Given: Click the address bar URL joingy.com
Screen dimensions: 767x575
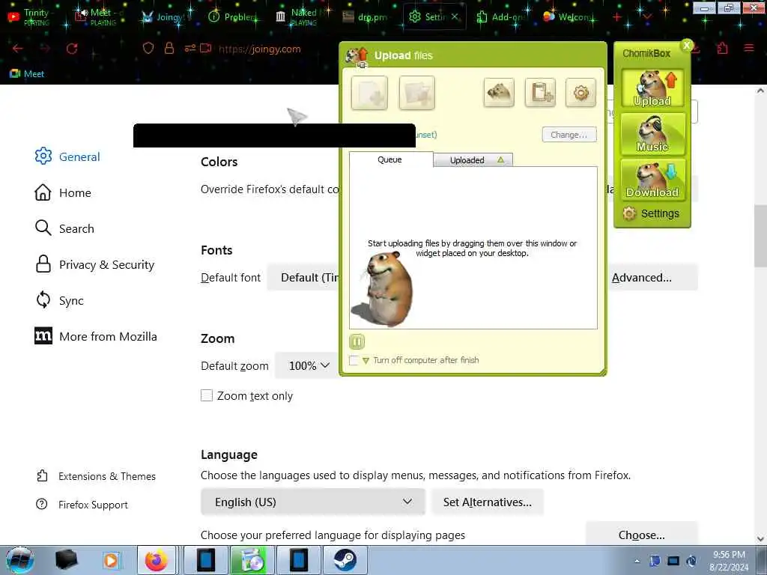Looking at the screenshot, I should [x=259, y=49].
